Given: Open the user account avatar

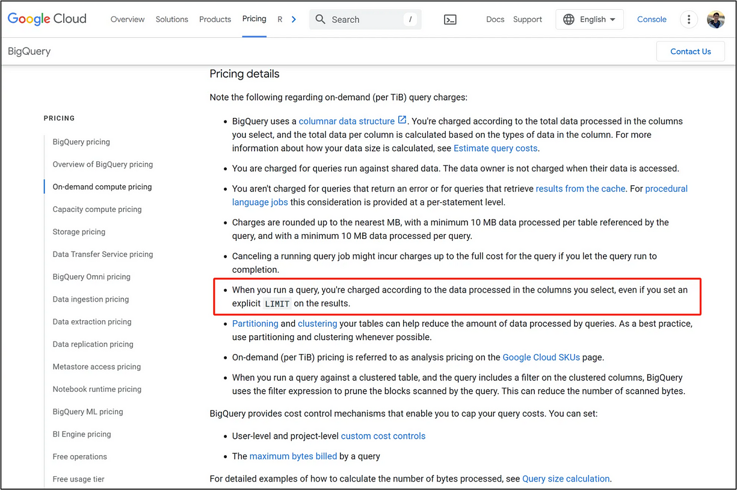Looking at the screenshot, I should click(x=716, y=19).
